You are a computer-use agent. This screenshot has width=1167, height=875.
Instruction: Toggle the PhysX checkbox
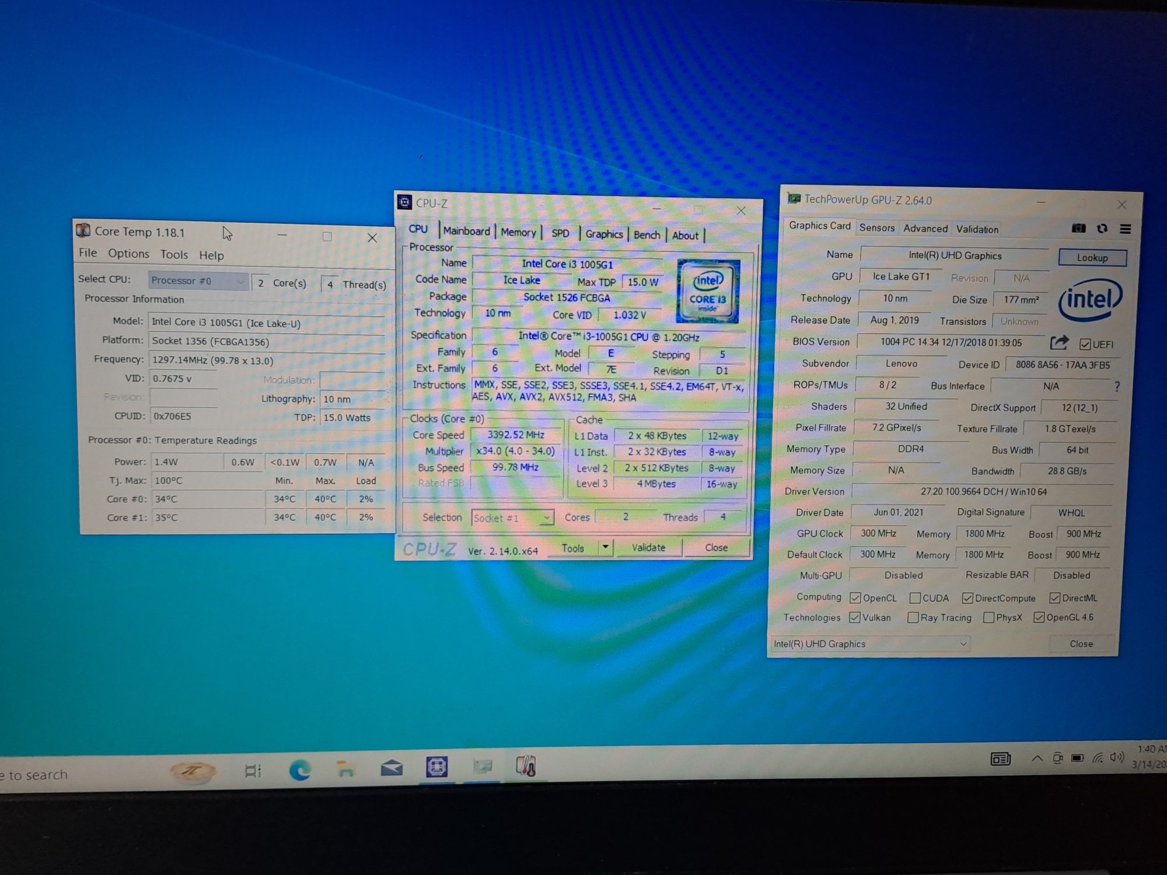(988, 618)
